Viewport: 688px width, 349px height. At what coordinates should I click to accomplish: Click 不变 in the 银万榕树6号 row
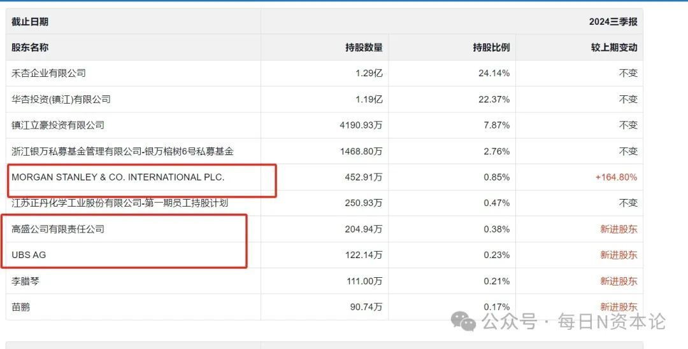628,151
